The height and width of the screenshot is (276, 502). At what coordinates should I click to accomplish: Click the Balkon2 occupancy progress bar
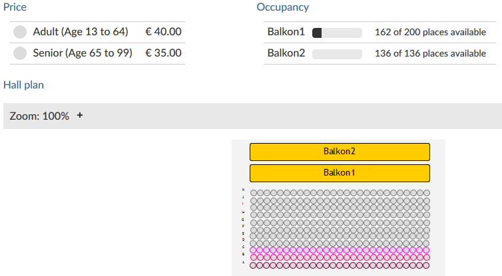[337, 54]
